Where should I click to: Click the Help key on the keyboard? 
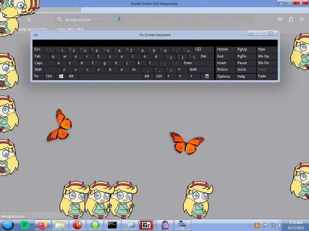(x=246, y=76)
